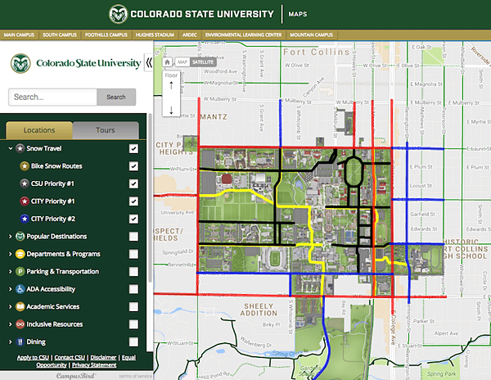
Task: Open the Contact CSU link
Action: (x=70, y=357)
